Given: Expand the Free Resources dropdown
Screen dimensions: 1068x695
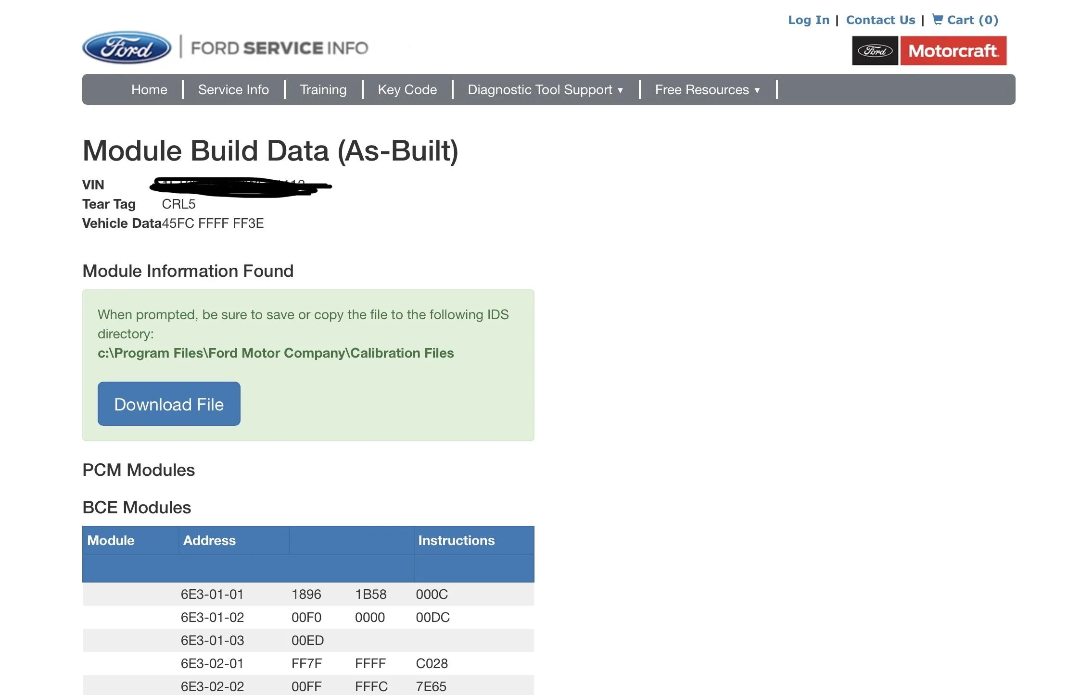Looking at the screenshot, I should click(x=707, y=90).
